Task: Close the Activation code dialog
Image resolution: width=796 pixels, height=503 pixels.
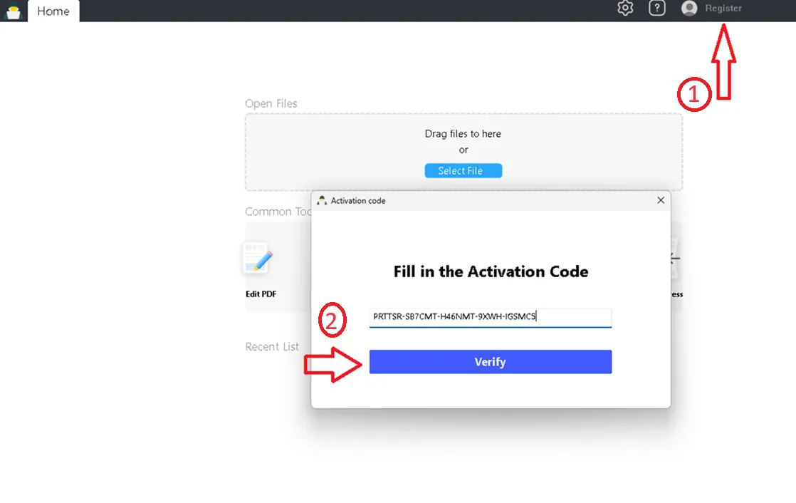Action: coord(660,201)
